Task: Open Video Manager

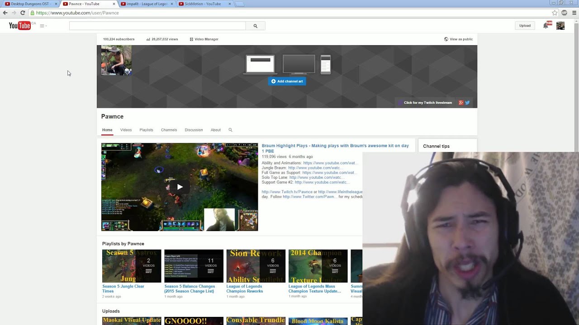Action: point(204,39)
